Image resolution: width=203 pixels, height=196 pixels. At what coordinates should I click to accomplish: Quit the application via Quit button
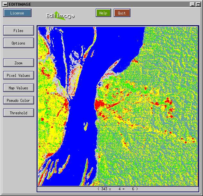coord(122,13)
